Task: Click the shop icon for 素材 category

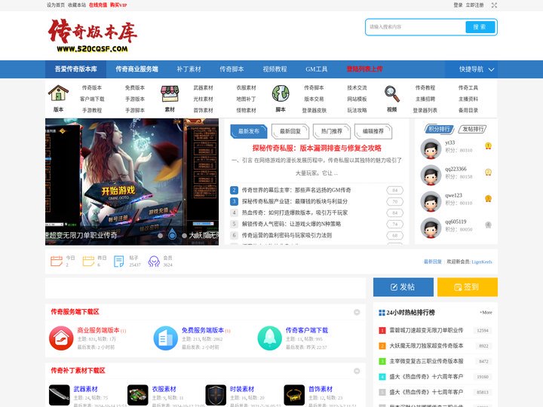Action: [x=170, y=93]
